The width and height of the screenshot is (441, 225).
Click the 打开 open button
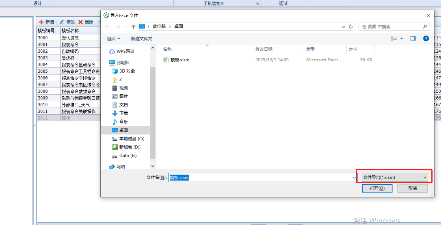point(377,188)
